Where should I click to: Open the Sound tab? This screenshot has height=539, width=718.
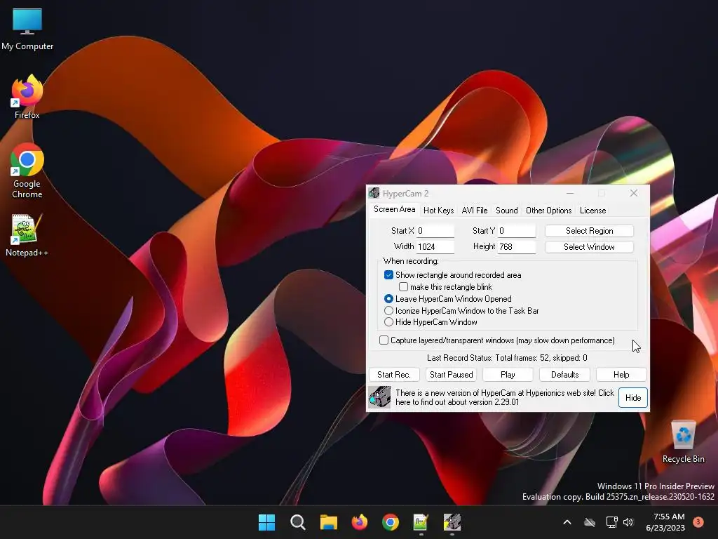tap(506, 211)
